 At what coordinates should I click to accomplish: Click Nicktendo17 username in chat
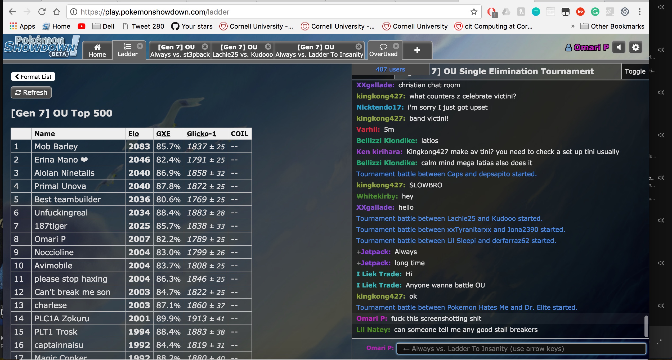click(380, 107)
